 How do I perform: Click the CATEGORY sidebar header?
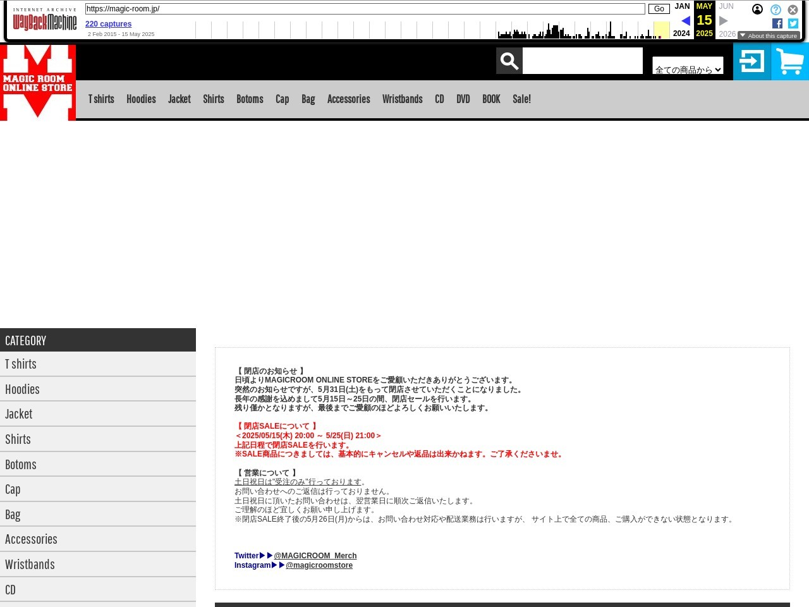tap(98, 340)
